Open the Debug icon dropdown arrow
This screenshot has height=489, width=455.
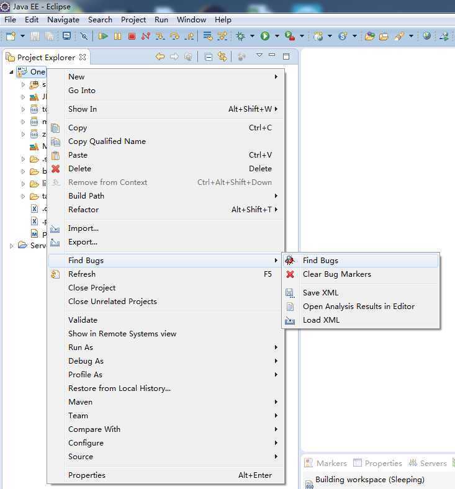tap(252, 36)
